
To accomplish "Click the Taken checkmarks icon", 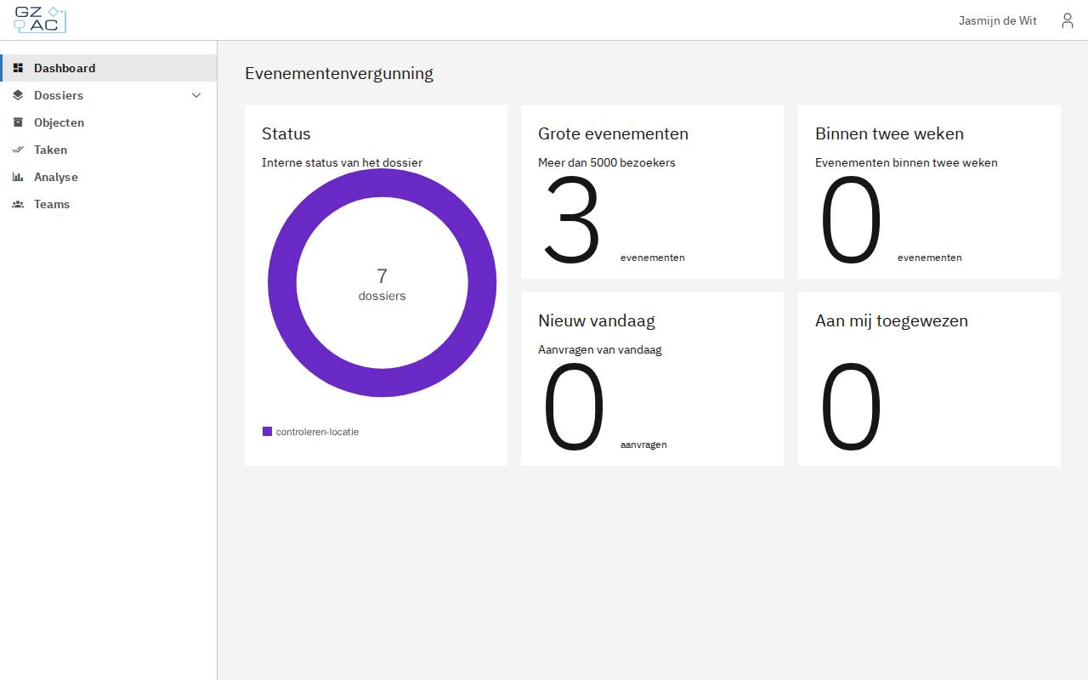I will coord(18,150).
